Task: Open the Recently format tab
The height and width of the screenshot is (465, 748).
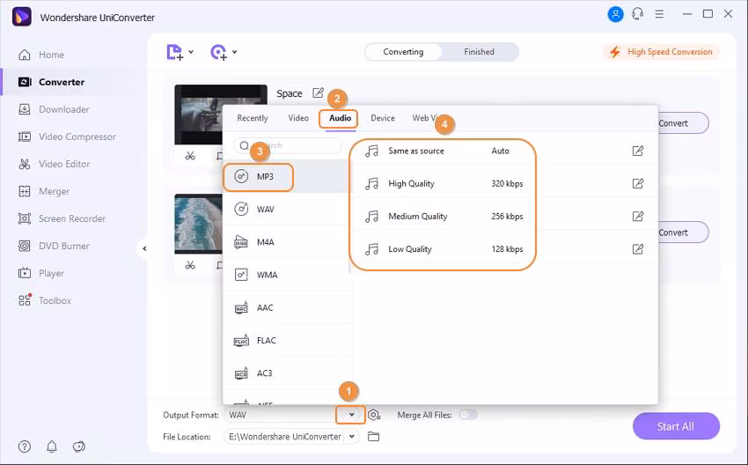Action: [253, 118]
